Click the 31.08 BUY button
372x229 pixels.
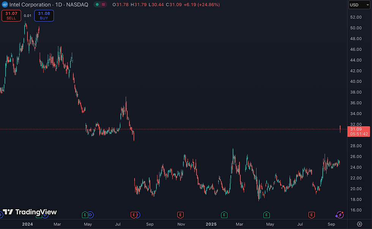pyautogui.click(x=44, y=16)
